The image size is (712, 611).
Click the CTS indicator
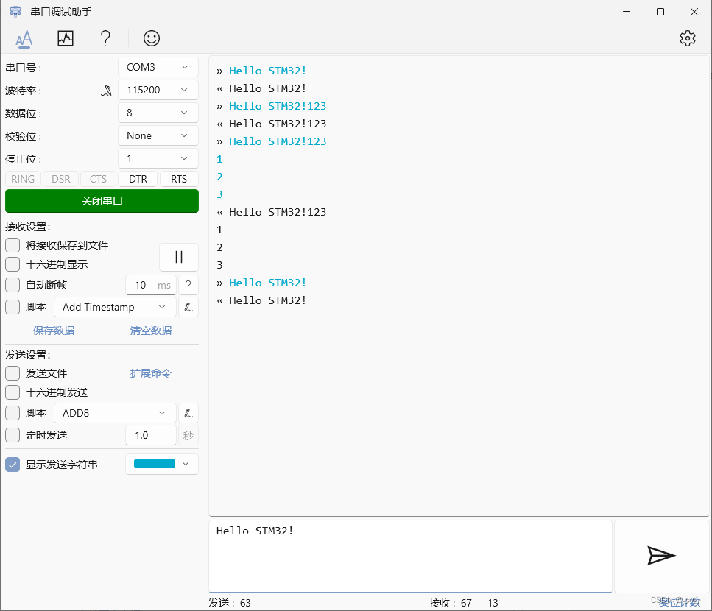[98, 180]
